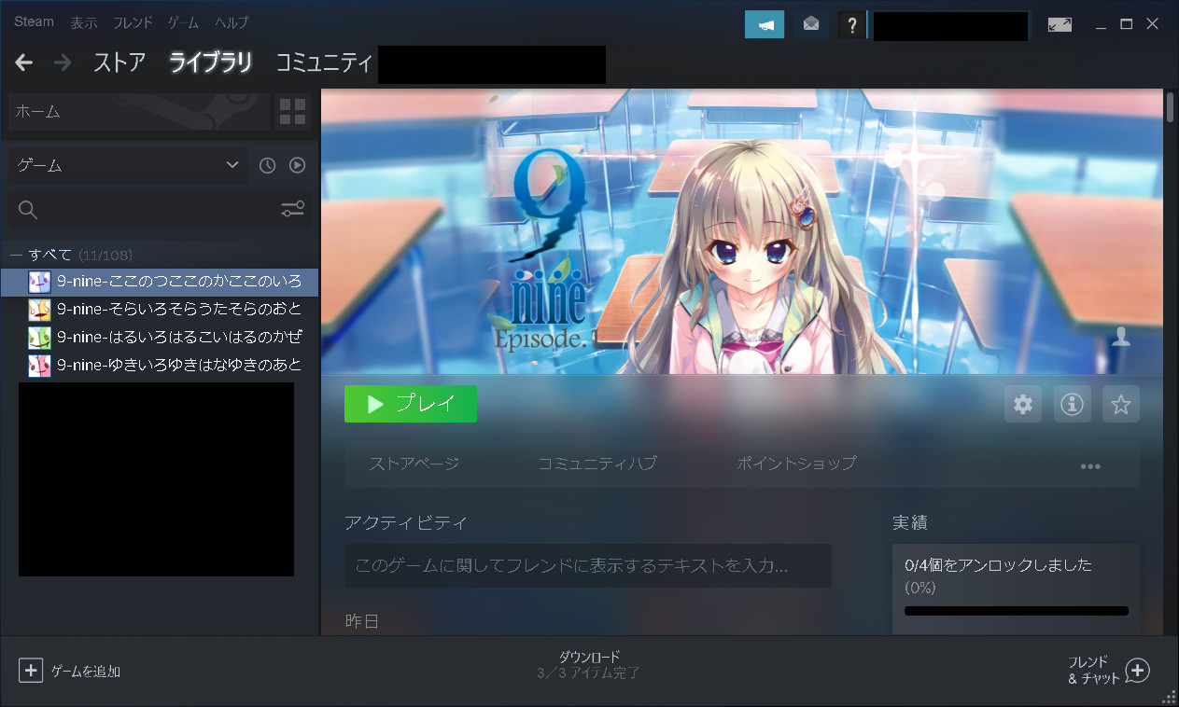Open the ゲーム menu
This screenshot has width=1179, height=707.
pos(183,22)
